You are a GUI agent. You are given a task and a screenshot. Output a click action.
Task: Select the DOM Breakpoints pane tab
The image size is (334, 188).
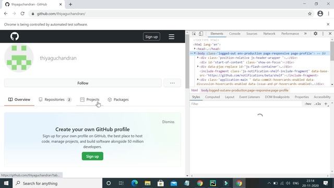pos(277,97)
